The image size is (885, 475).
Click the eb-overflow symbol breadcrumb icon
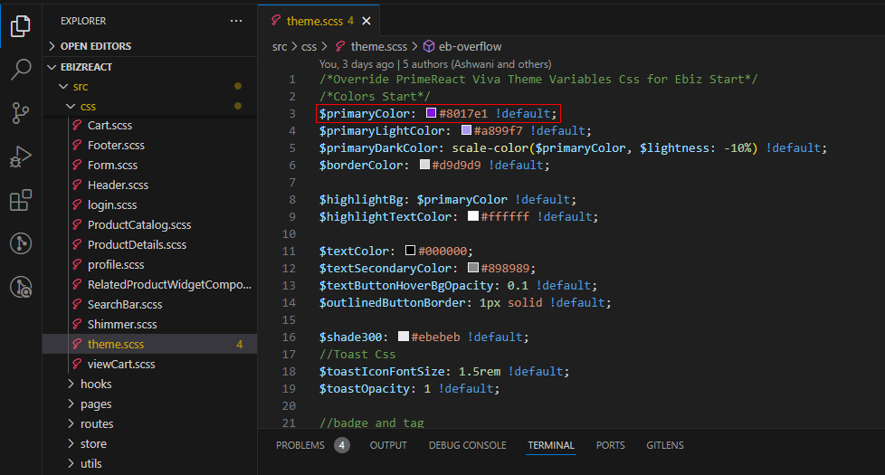(429, 46)
